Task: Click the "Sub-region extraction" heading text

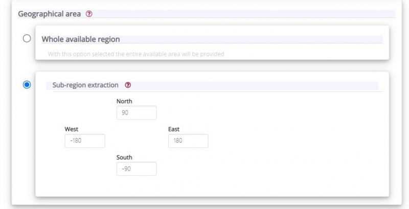Action: point(85,85)
